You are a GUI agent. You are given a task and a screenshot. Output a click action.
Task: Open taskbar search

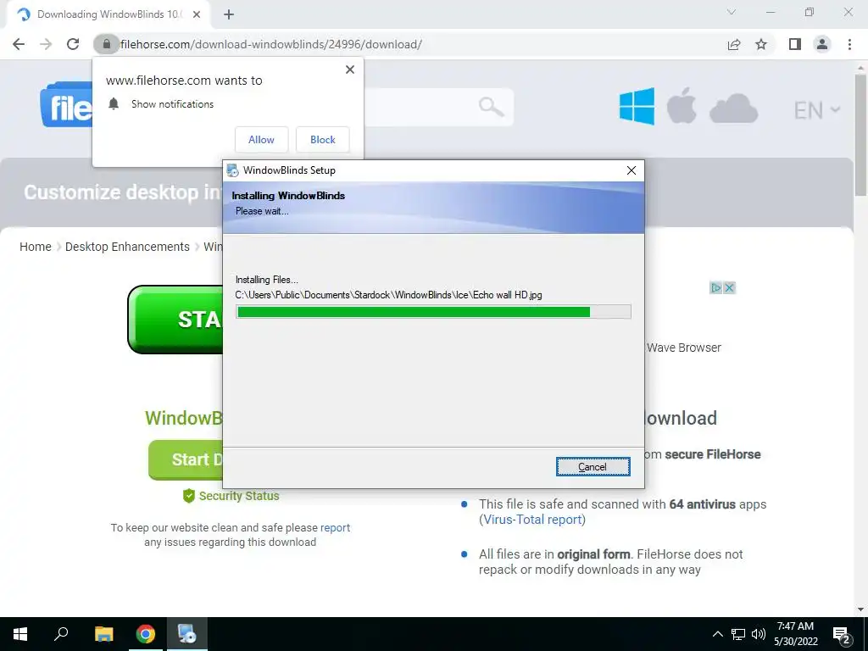point(61,634)
